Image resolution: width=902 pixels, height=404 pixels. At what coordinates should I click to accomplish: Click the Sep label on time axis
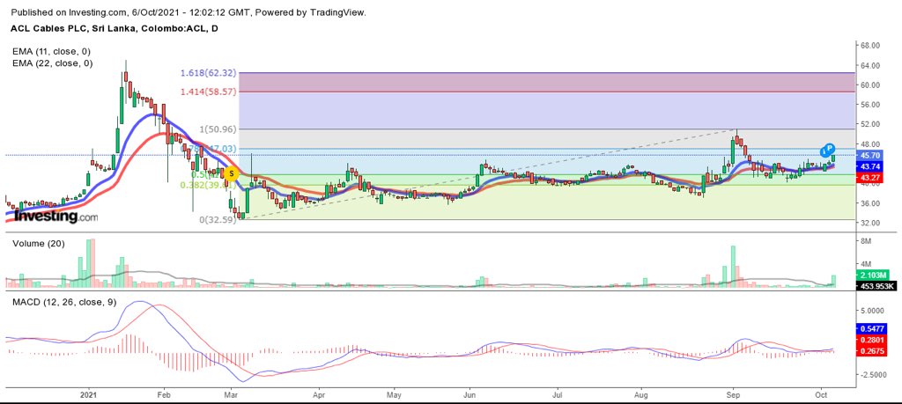pyautogui.click(x=733, y=395)
